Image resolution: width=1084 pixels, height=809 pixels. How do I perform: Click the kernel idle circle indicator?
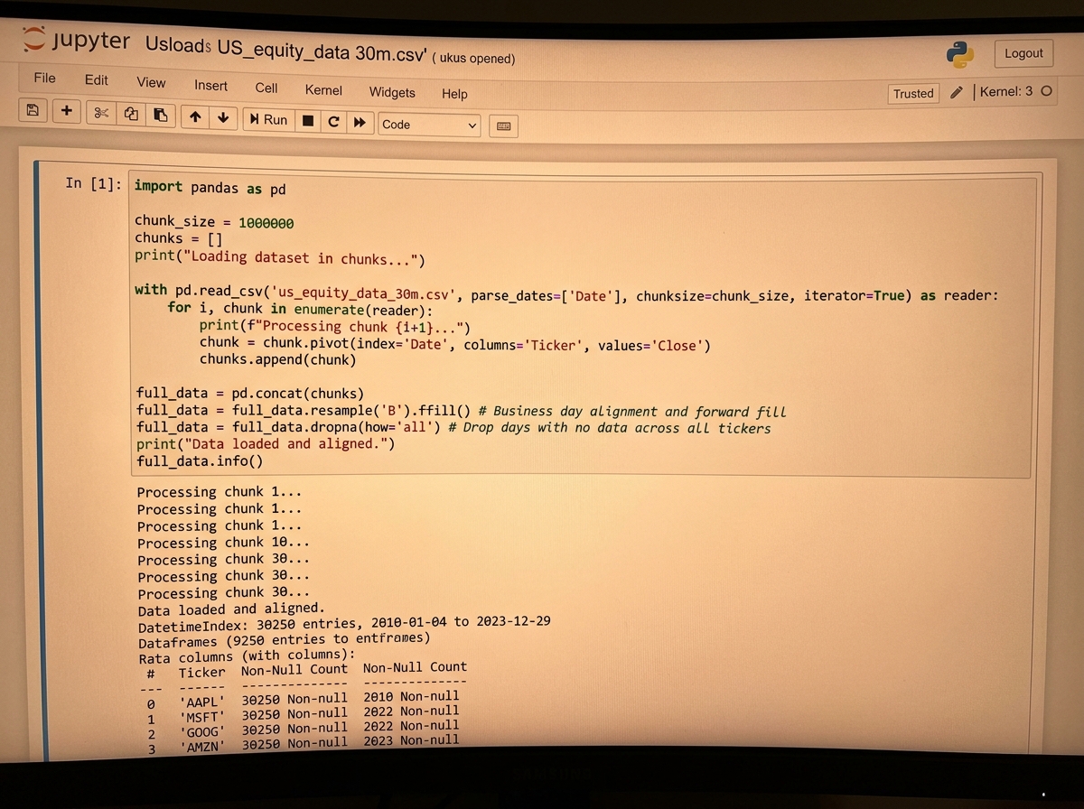click(x=1046, y=91)
